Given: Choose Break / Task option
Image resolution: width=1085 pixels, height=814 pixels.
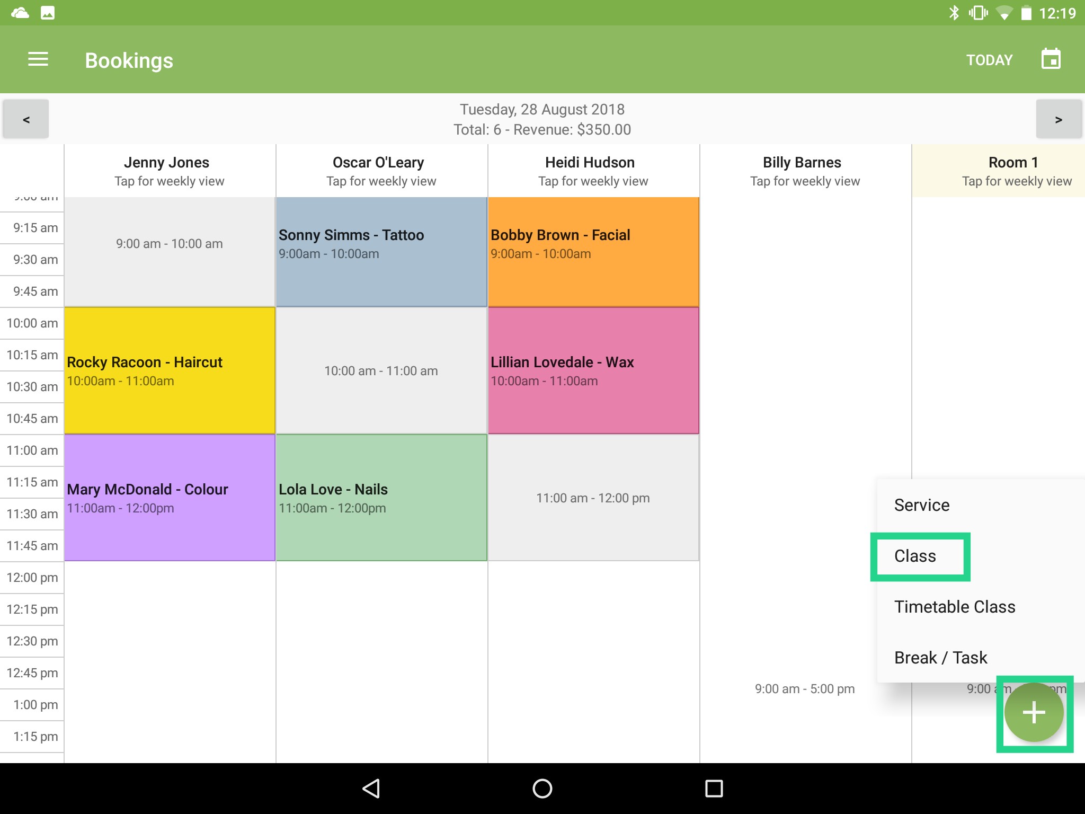Looking at the screenshot, I should point(941,657).
